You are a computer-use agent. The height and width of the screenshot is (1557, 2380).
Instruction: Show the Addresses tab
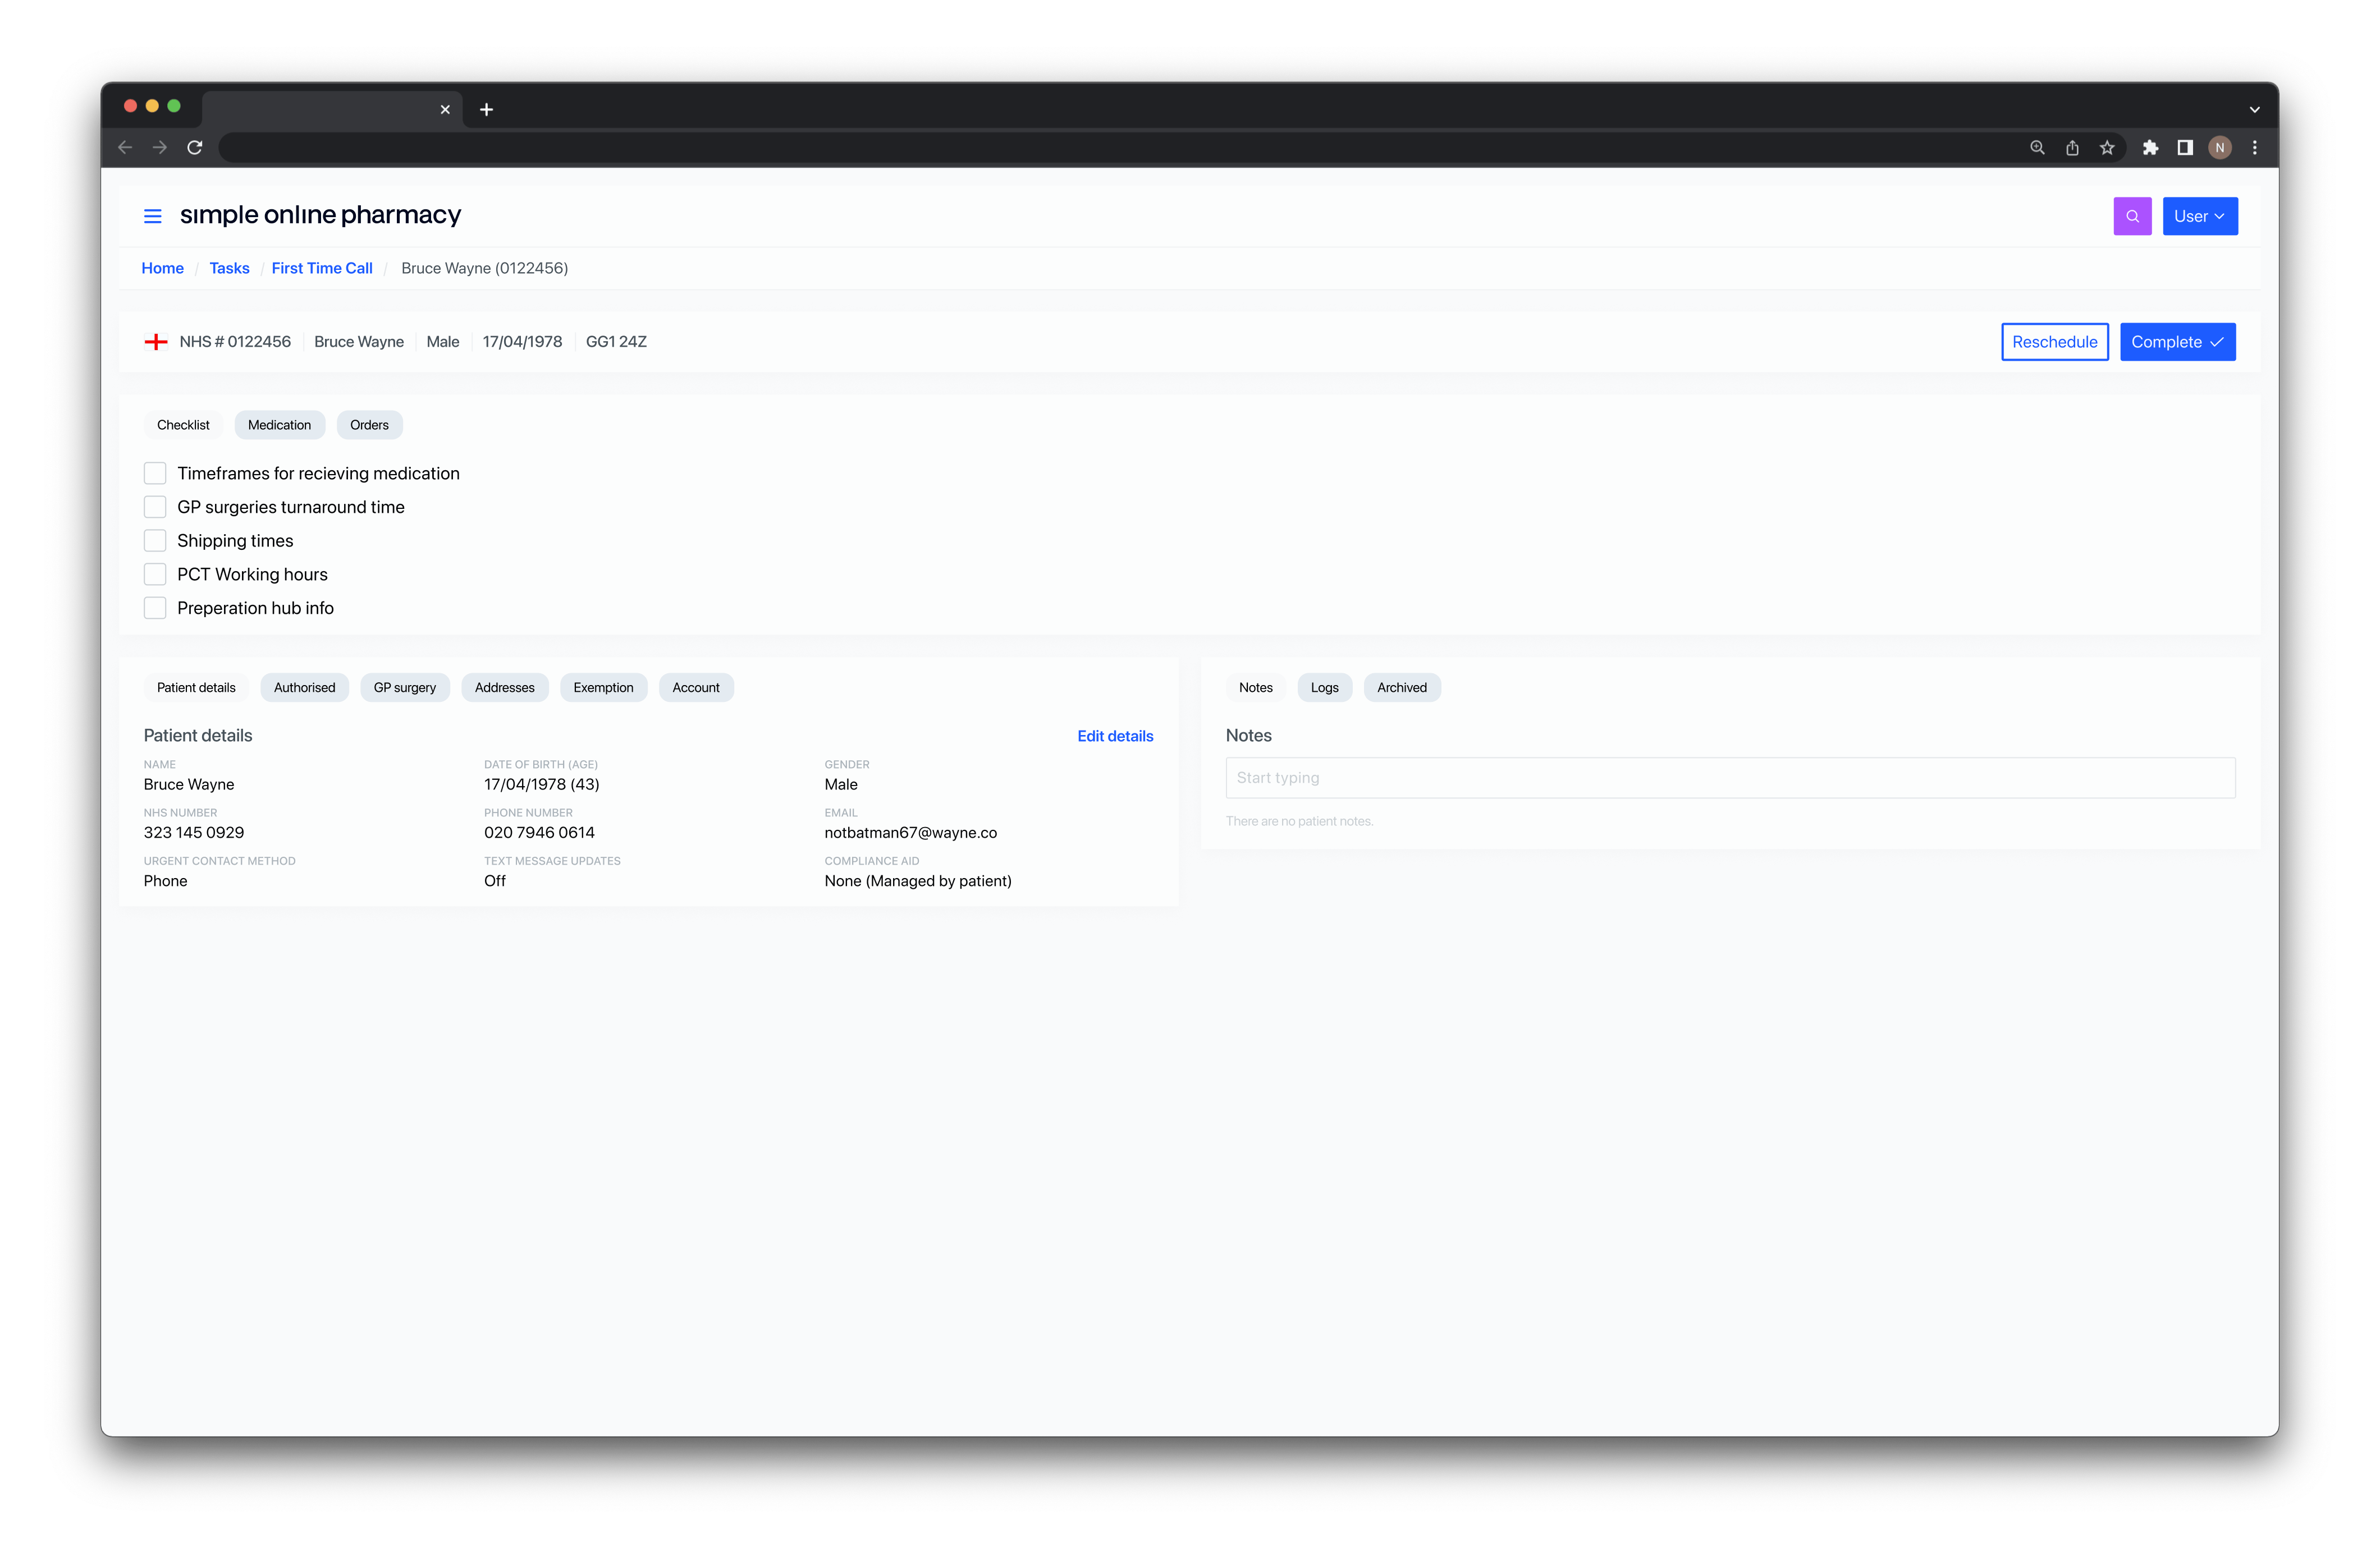click(x=504, y=687)
